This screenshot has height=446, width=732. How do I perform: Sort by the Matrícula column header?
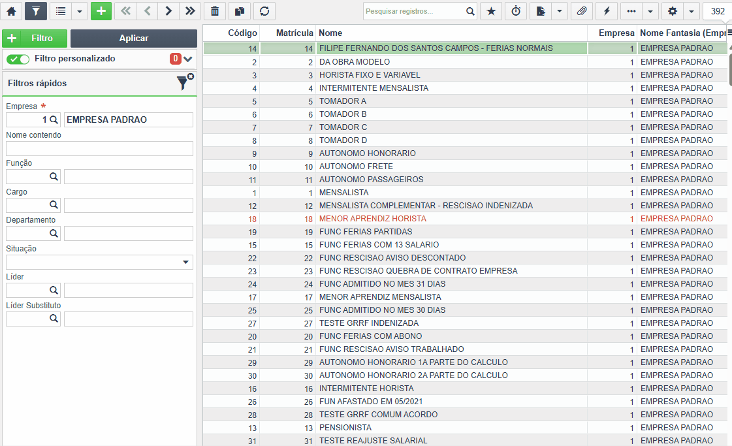[x=294, y=33]
